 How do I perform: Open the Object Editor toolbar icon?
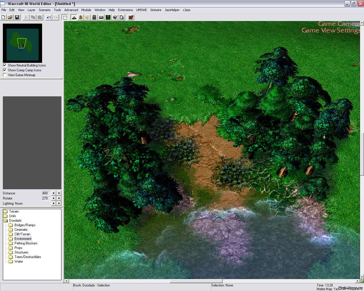(94, 17)
